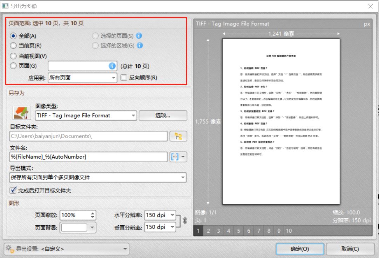Click the px unit label in preview
Image resolution: width=379 pixels, height=258 pixels.
pyautogui.click(x=367, y=24)
